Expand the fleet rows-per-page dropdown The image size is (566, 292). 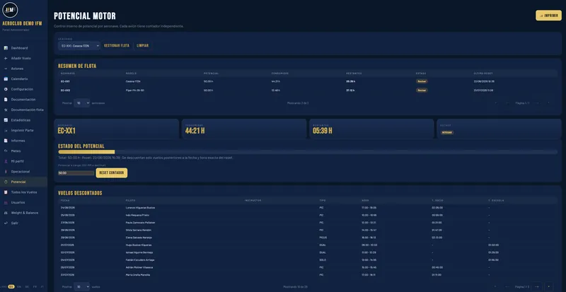coord(82,103)
